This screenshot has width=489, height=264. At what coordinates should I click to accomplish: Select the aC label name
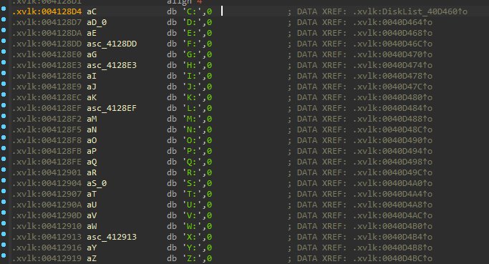[x=92, y=12]
